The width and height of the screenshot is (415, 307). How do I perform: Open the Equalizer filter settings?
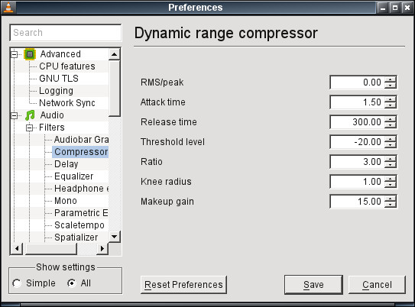coord(74,176)
